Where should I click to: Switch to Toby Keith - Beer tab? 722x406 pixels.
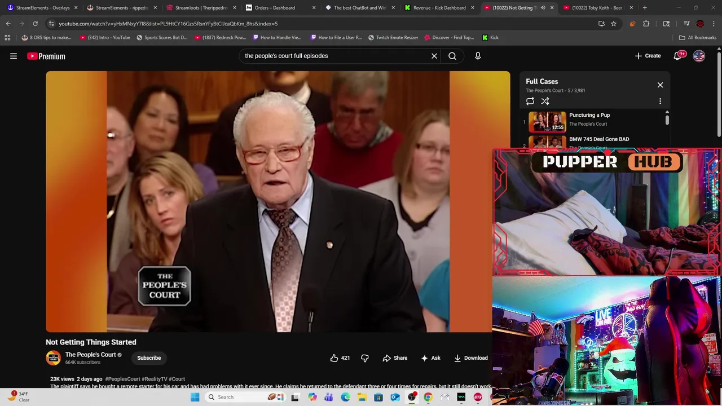597,8
